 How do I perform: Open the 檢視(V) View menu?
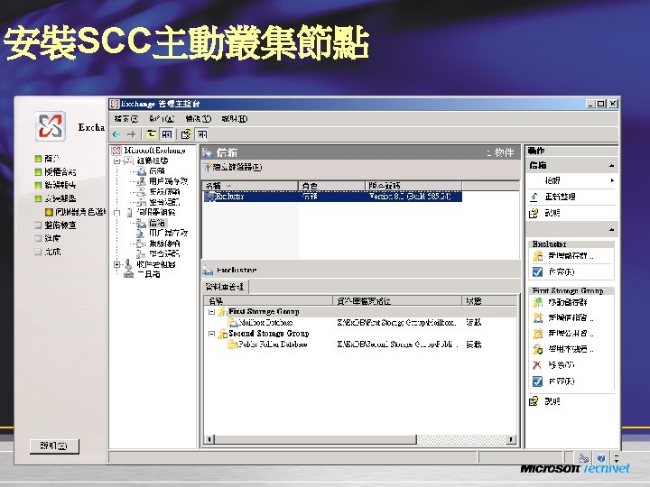(x=198, y=119)
